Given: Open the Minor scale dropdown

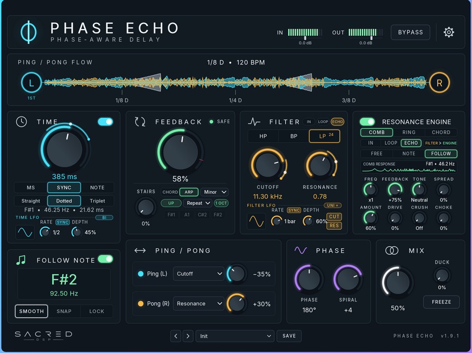Looking at the screenshot, I should click(214, 192).
